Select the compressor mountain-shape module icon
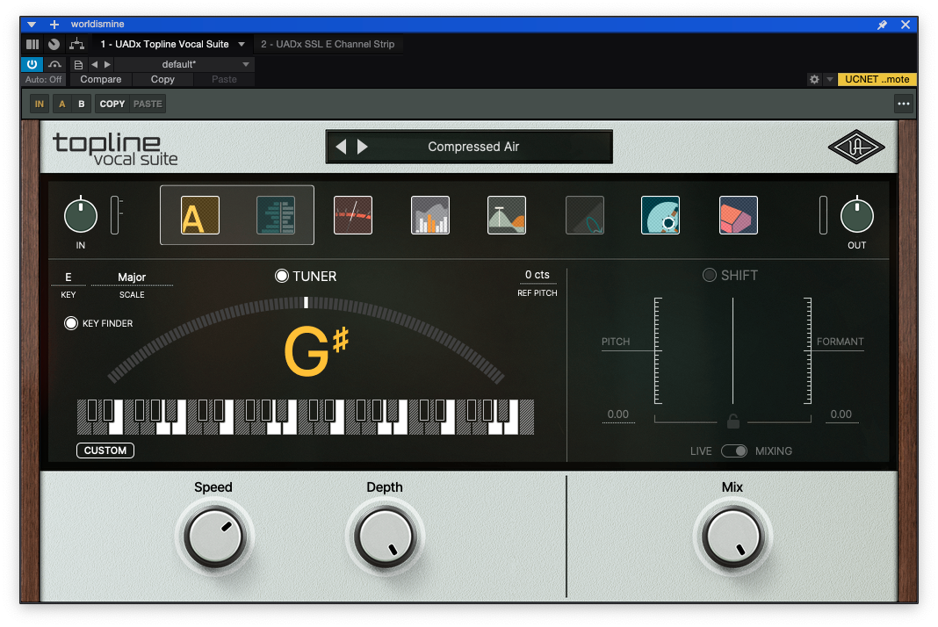Image resolution: width=938 pixels, height=627 pixels. pyautogui.click(x=507, y=215)
